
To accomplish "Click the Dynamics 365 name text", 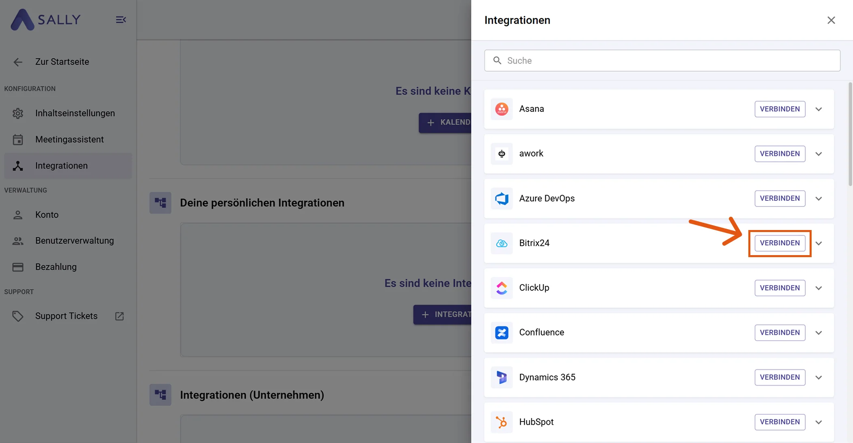I will (x=547, y=377).
